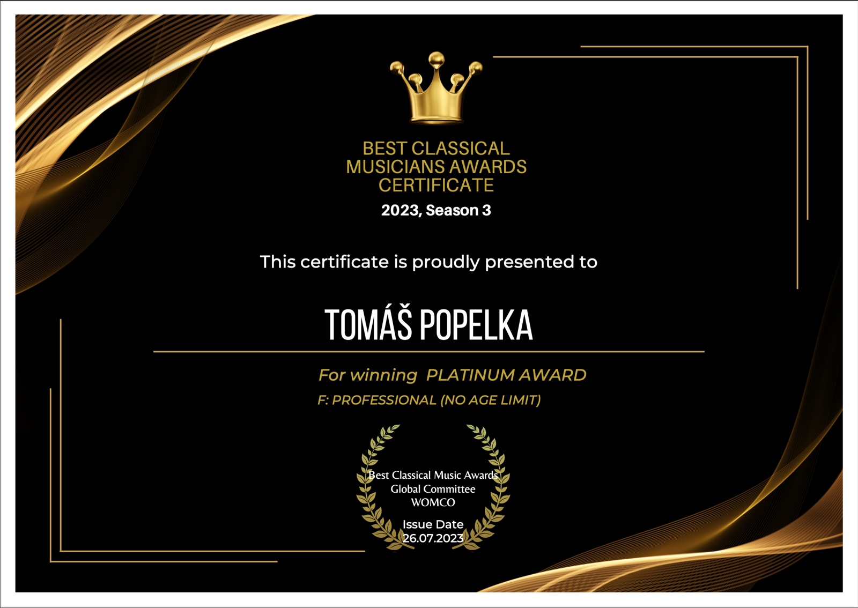Click the "Global Committee" text
Screen dimensions: 858x608
click(433, 489)
